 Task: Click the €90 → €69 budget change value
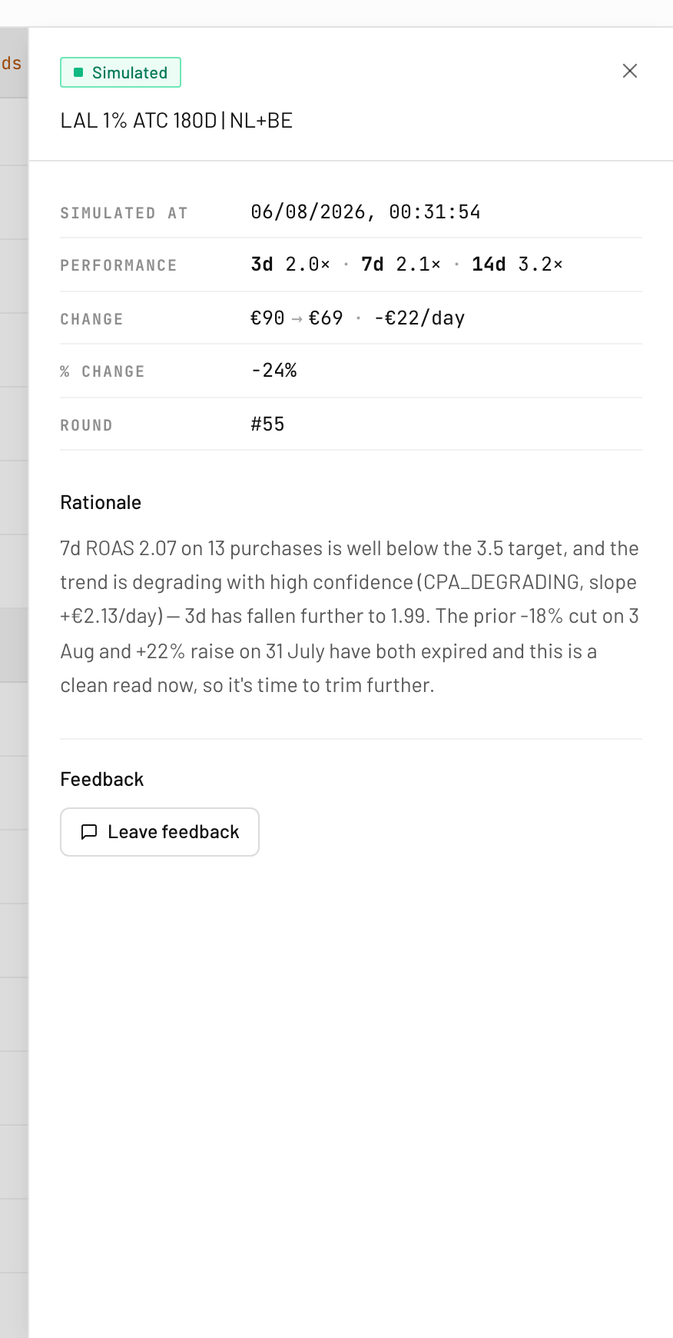[297, 318]
